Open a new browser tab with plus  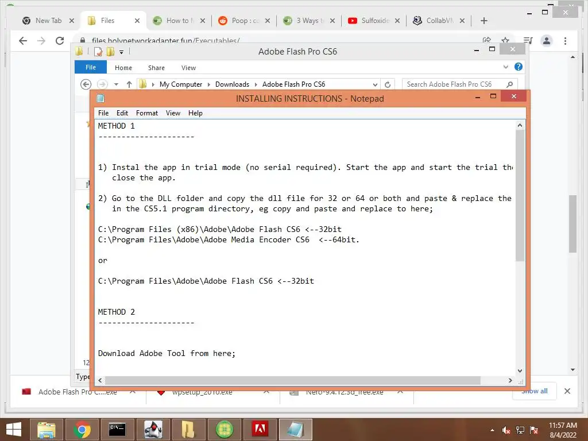[483, 21]
